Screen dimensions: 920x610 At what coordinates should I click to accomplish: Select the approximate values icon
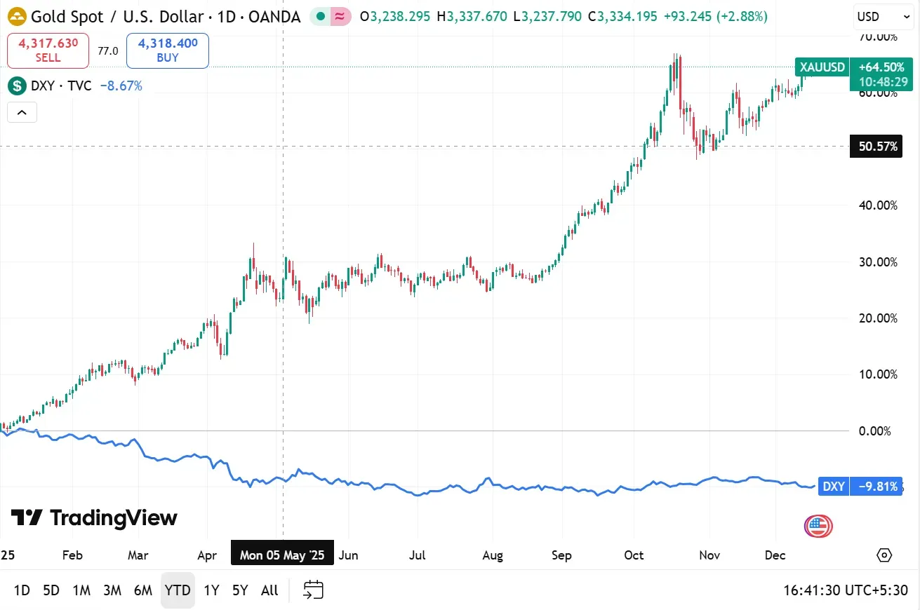tap(341, 15)
